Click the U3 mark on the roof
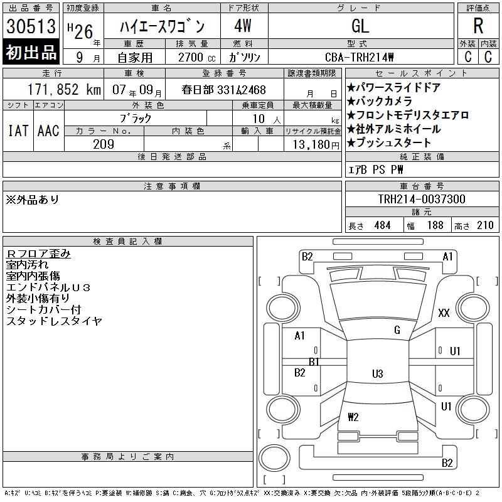Image resolution: width=502 pixels, height=502 pixels. (x=377, y=374)
